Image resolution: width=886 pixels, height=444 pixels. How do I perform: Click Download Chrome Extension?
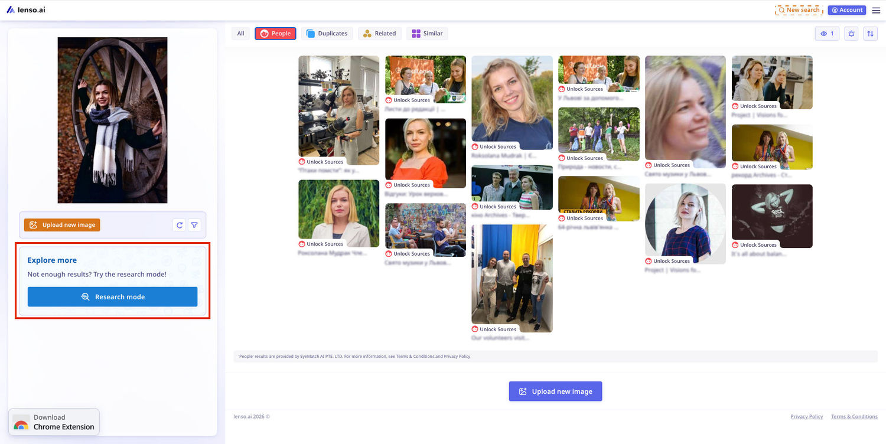coord(54,421)
